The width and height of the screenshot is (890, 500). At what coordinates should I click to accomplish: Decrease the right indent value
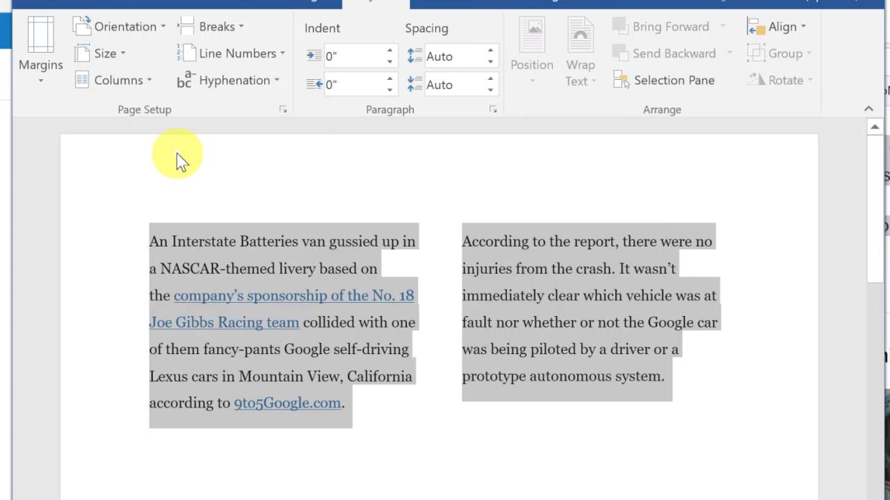[x=389, y=90]
